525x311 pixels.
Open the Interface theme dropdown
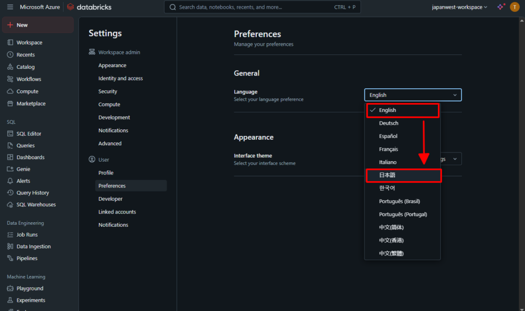451,159
